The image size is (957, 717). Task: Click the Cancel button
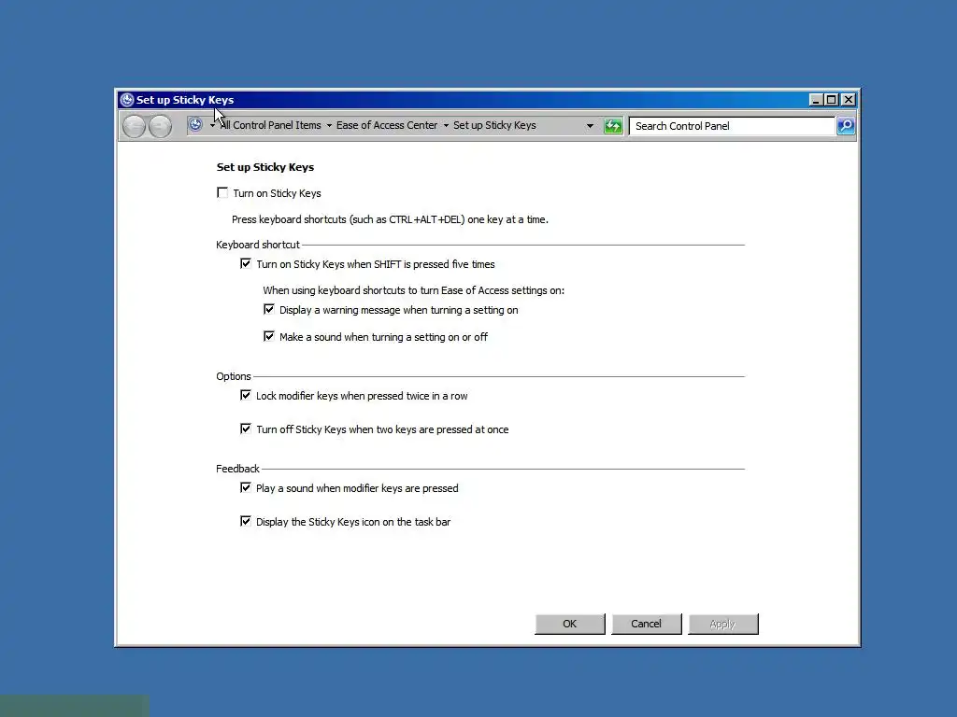click(x=646, y=624)
